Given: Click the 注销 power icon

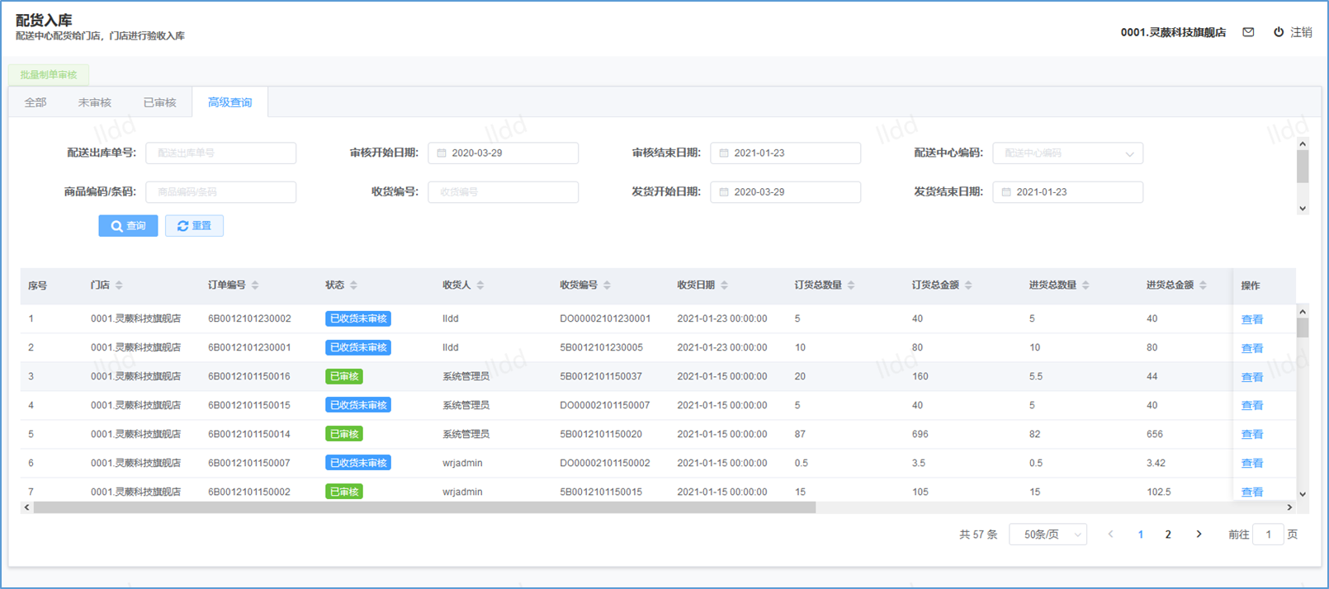Looking at the screenshot, I should pos(1279,32).
